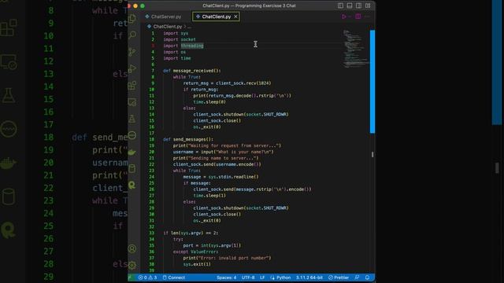Open the Customize Layout icon
This screenshot has height=283, width=504.
point(368,6)
